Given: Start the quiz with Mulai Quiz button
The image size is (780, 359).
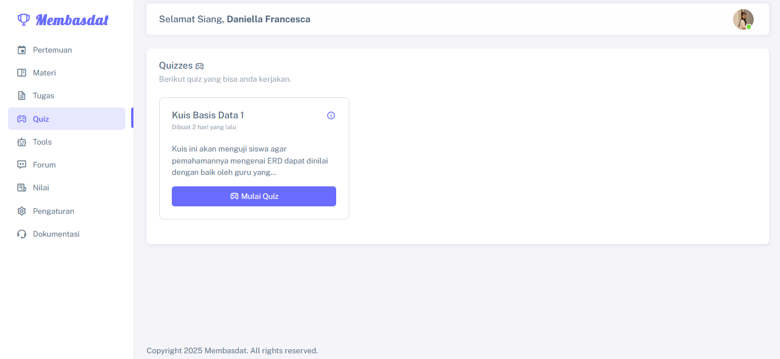Looking at the screenshot, I should pyautogui.click(x=254, y=196).
